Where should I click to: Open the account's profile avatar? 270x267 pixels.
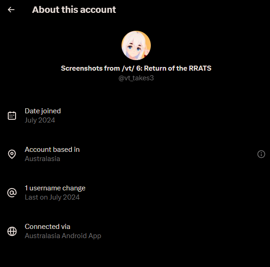pos(136,45)
